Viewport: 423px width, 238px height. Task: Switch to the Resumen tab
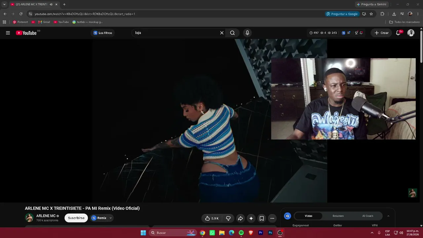tap(338, 216)
